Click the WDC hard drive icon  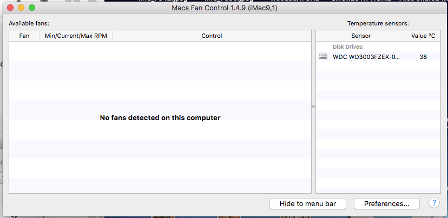tap(323, 57)
